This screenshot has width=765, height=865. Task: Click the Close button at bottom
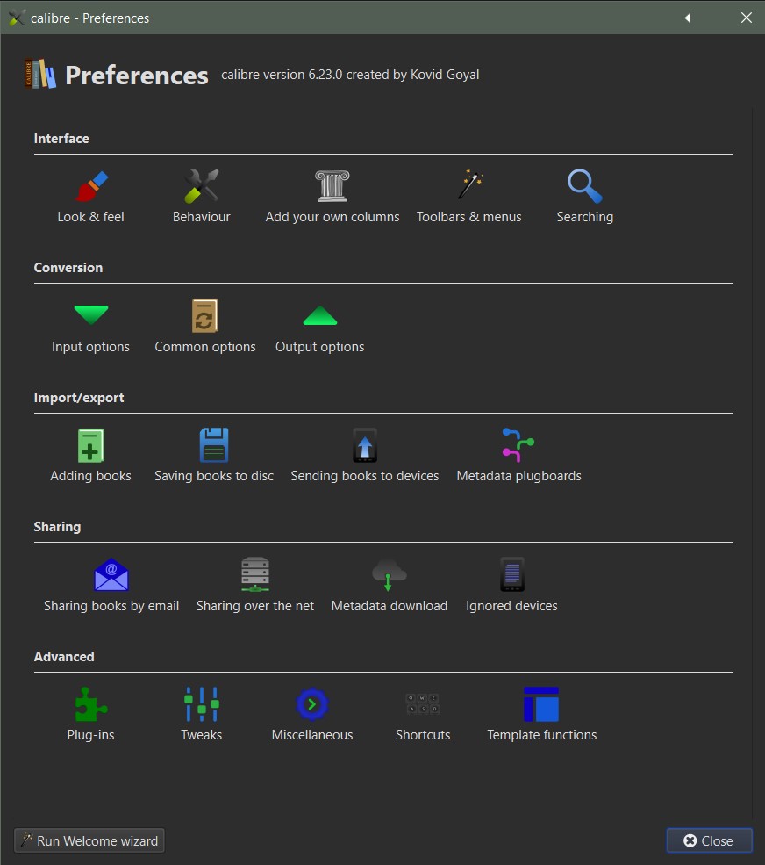point(709,840)
